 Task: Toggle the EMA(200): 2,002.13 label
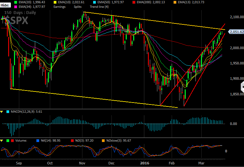pos(151,2)
